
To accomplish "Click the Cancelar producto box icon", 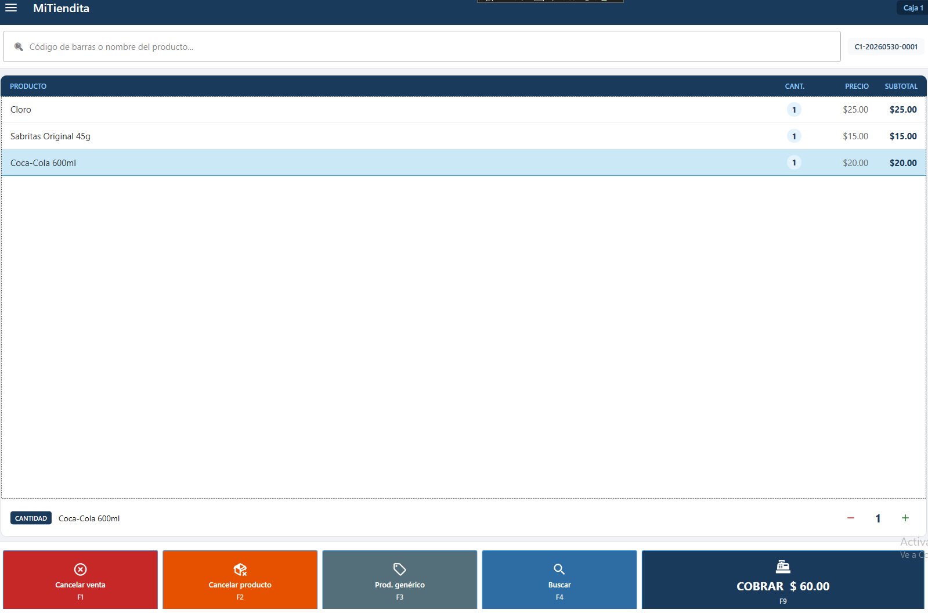I will pos(240,569).
